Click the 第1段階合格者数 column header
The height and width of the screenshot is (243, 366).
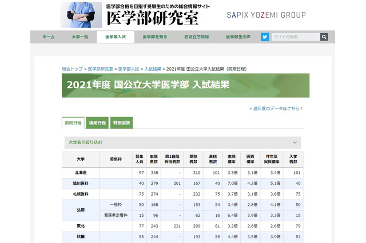tap(172, 159)
